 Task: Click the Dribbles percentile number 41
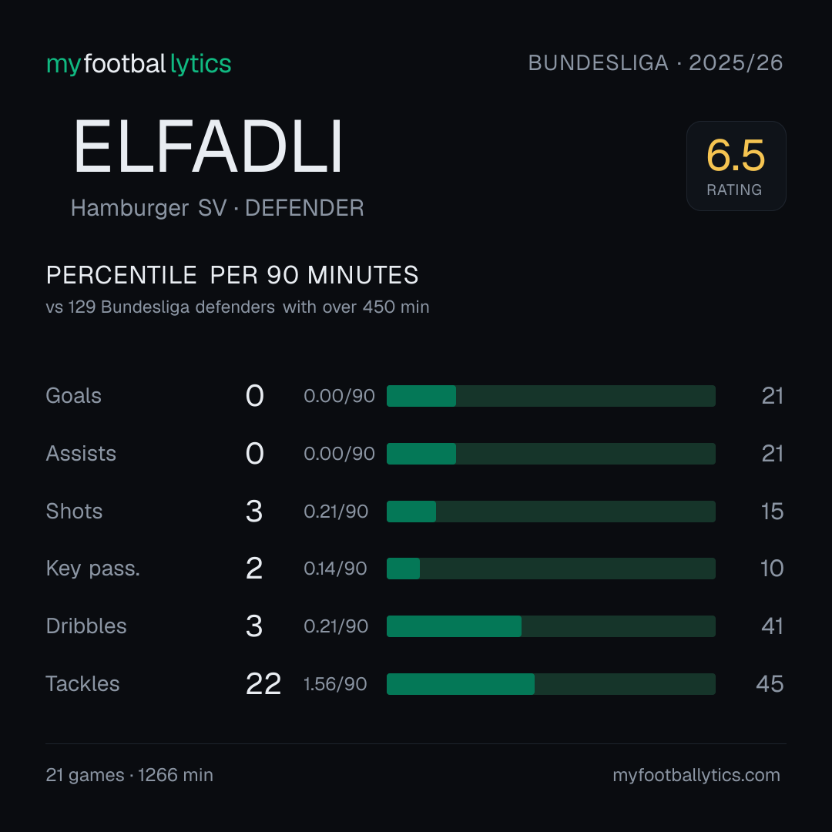772,626
